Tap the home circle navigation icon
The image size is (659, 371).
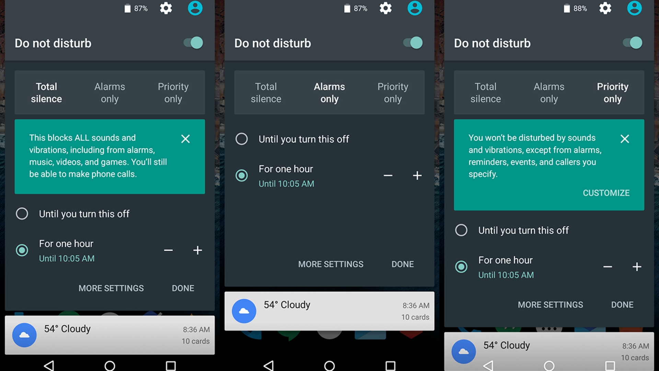[110, 362]
